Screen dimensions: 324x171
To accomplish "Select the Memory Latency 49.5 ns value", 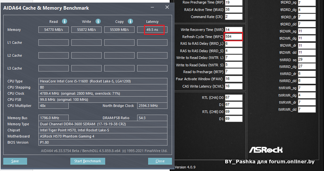I will 152,30.
